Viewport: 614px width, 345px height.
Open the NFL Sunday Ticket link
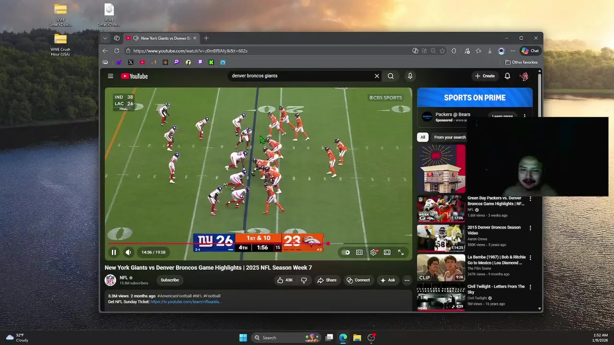tap(186, 302)
